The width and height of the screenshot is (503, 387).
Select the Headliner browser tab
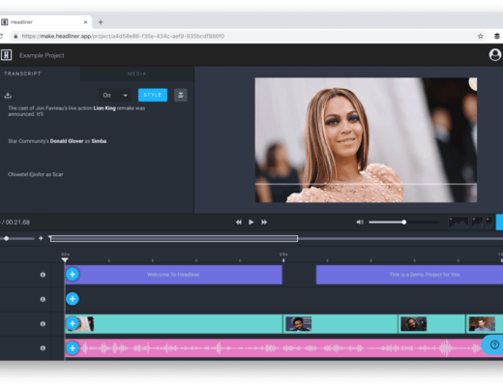click(x=45, y=22)
